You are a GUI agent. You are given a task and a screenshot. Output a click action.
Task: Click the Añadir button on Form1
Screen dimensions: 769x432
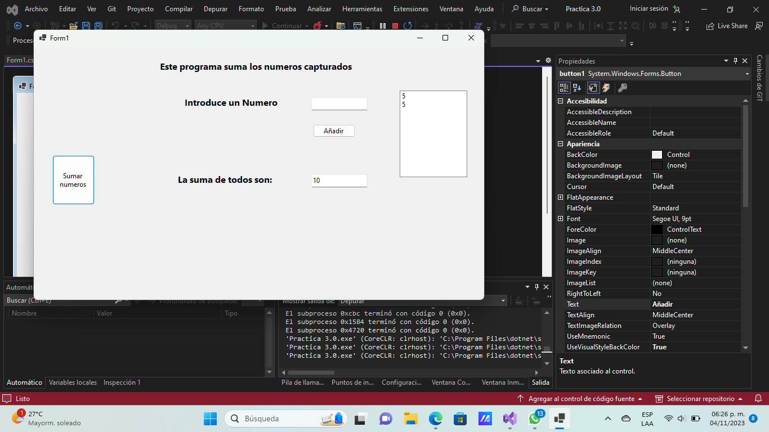point(333,130)
